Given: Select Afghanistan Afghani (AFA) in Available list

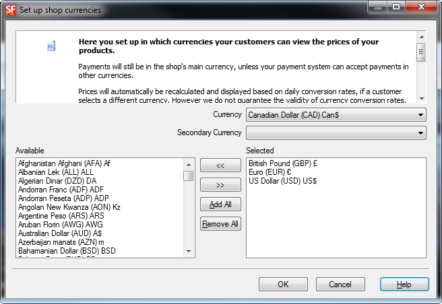Looking at the screenshot, I should [x=64, y=163].
